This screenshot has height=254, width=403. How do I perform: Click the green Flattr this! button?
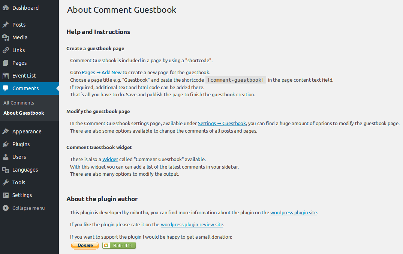[x=119, y=245]
